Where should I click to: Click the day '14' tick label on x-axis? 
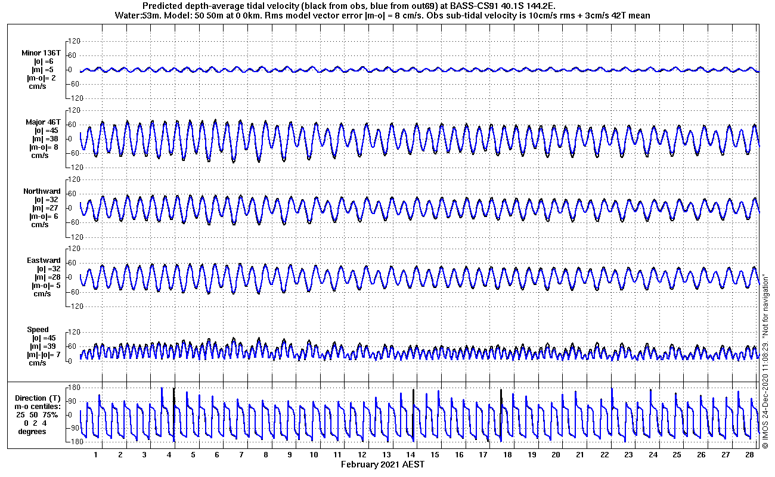pyautogui.click(x=411, y=455)
